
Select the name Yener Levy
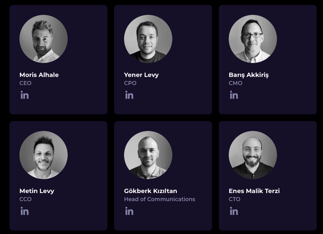[x=141, y=75]
